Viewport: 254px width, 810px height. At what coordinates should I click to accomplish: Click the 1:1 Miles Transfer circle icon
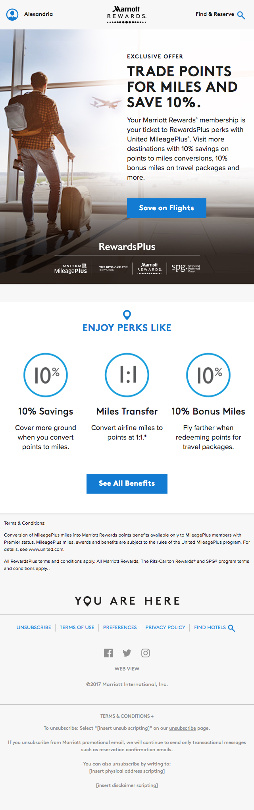click(127, 375)
